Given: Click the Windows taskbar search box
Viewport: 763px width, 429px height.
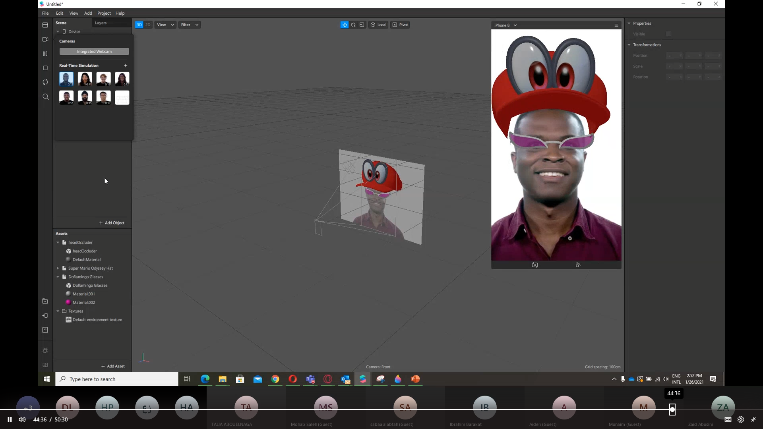Looking at the screenshot, I should pos(117,379).
